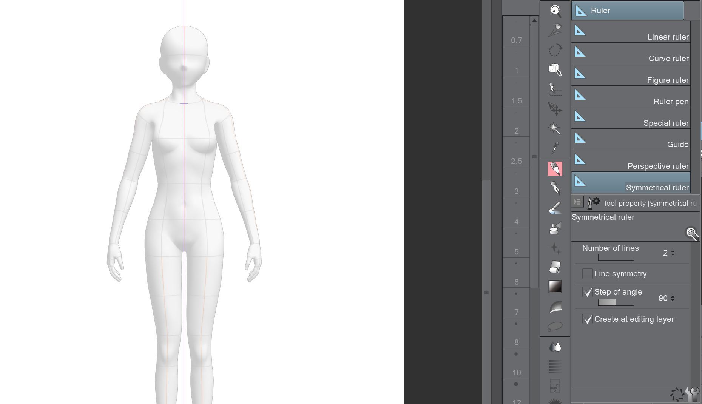Enable the Line symmetry checkbox
This screenshot has width=702, height=404.
tap(588, 274)
